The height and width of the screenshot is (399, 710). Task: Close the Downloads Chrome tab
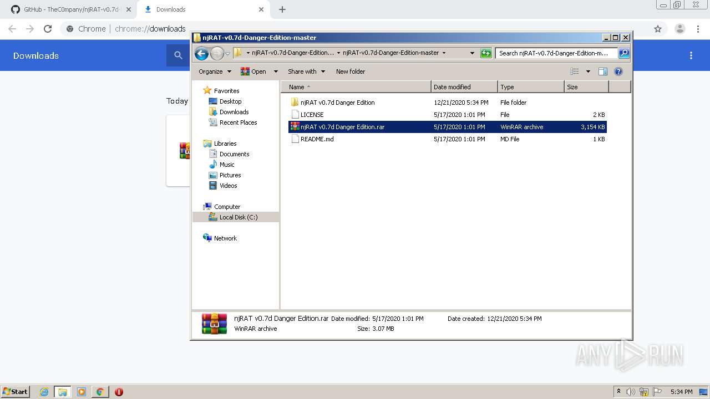point(261,9)
